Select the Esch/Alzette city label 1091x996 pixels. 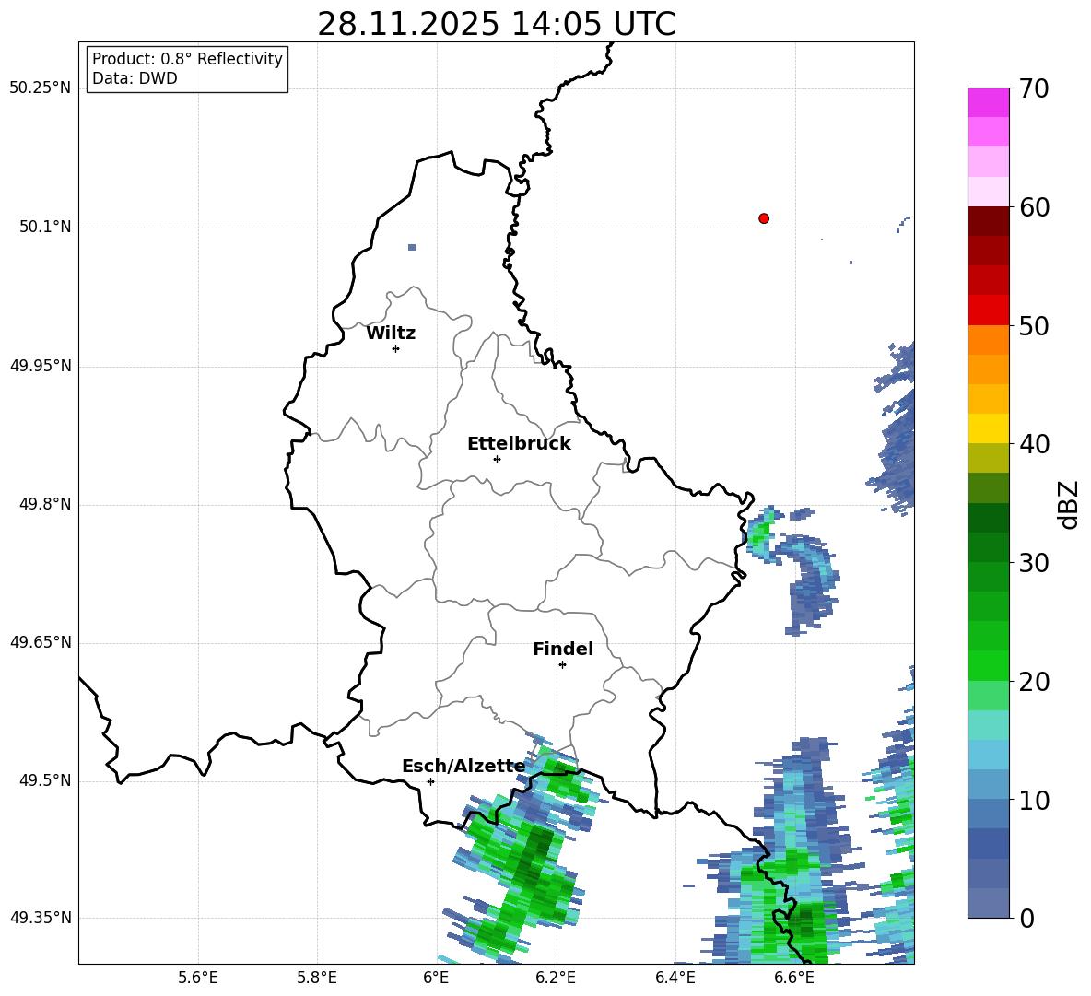click(x=463, y=767)
